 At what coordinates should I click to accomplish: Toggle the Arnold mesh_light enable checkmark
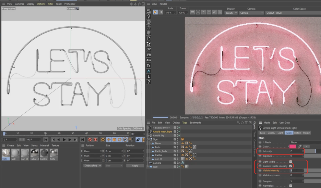coord(179,131)
